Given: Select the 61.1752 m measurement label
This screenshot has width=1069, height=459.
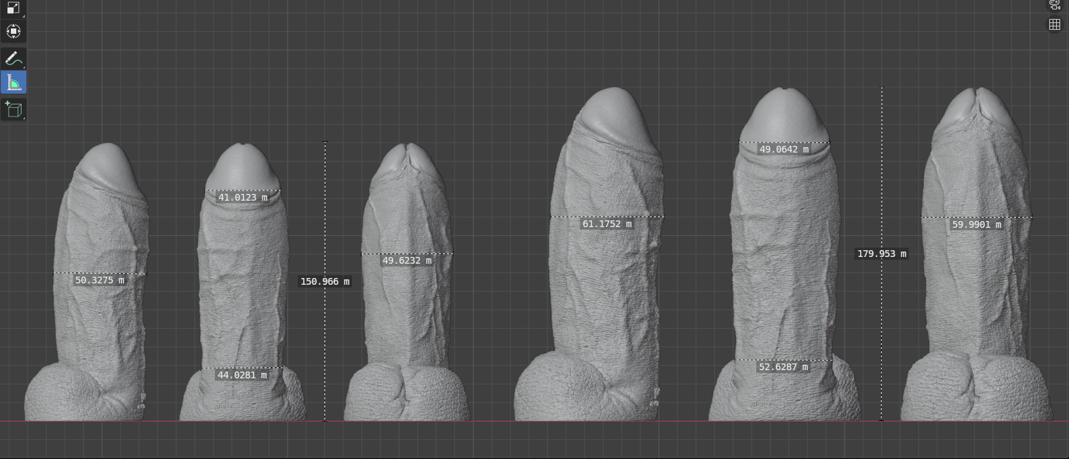Looking at the screenshot, I should point(607,224).
